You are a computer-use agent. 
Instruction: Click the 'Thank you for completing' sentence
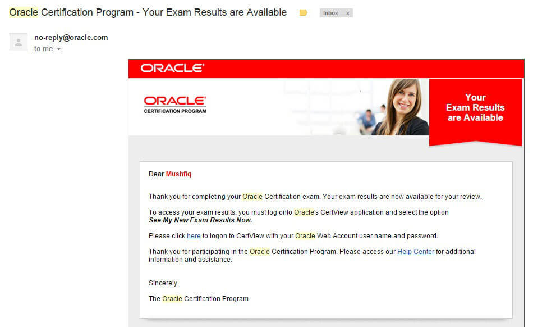[315, 197]
